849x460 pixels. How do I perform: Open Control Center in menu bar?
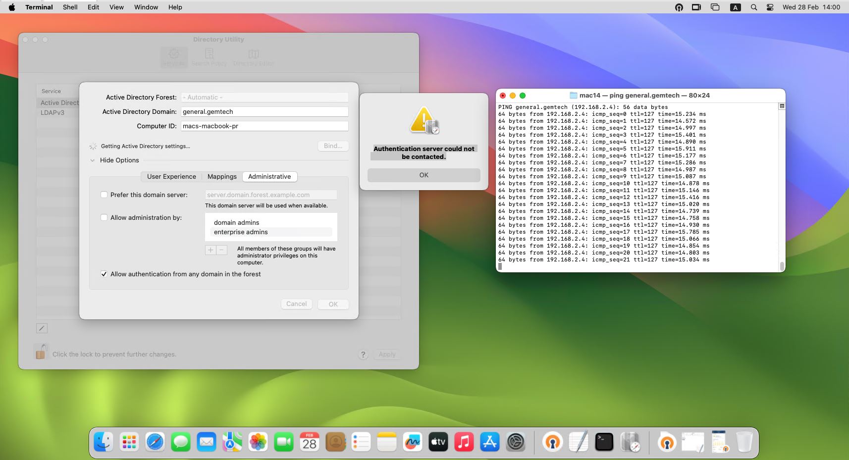(x=770, y=7)
